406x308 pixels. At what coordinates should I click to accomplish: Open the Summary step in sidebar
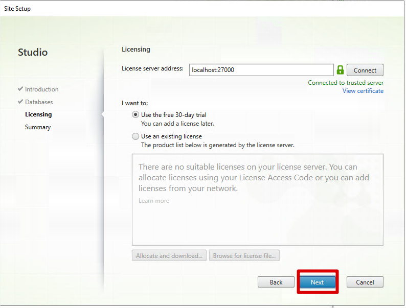(38, 127)
